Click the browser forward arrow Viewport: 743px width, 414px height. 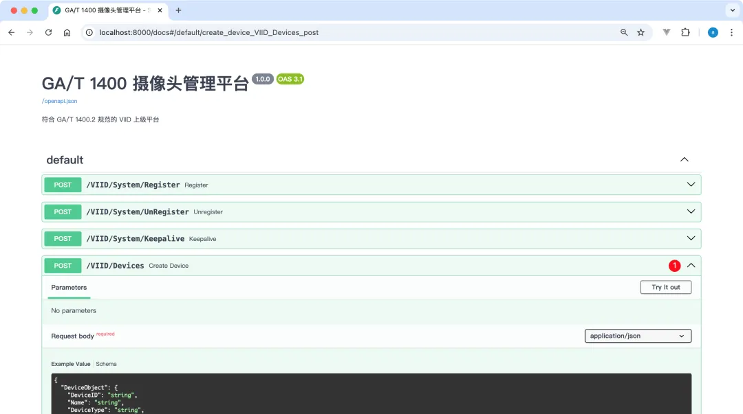click(30, 33)
